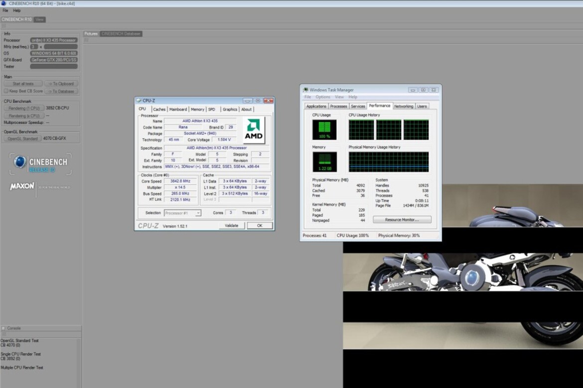
Task: Open the View menu in Task Manager
Action: (x=339, y=97)
